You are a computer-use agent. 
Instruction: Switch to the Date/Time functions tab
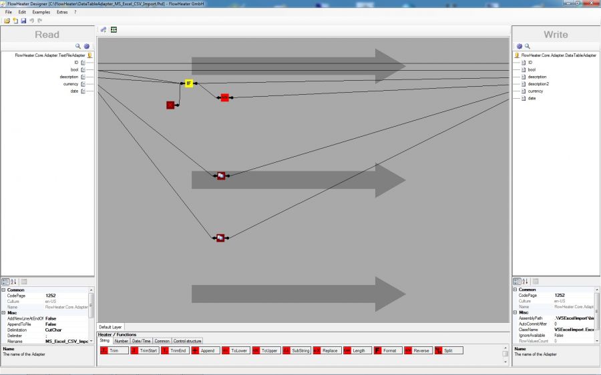click(142, 341)
